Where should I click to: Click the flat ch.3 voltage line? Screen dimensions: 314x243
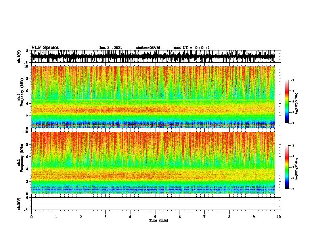(153, 204)
